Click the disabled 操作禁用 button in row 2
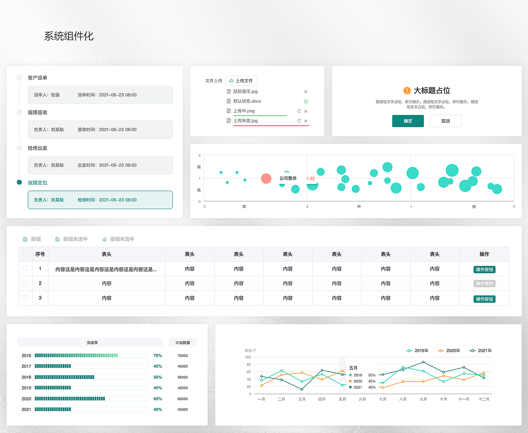528x433 pixels. (484, 284)
